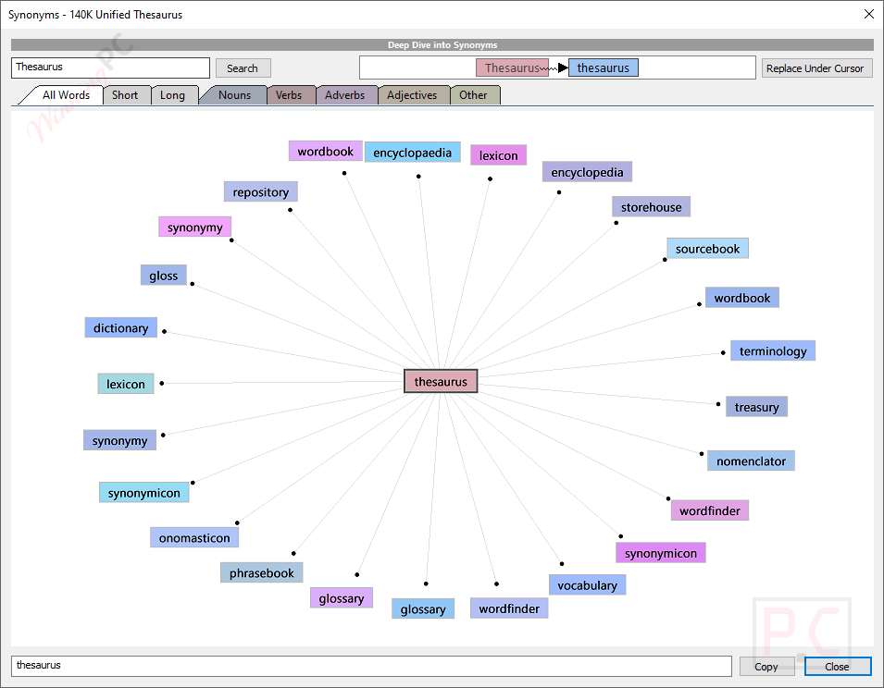Select the central thesaurus node
Image resolution: width=884 pixels, height=688 pixels.
click(441, 381)
